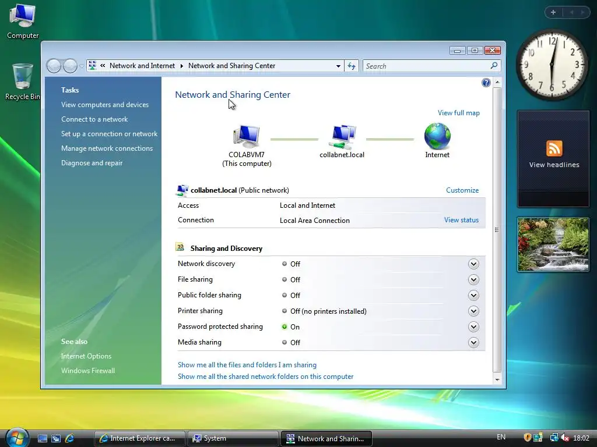Viewport: 597px width, 447px height.
Task: Click the scrollbar down arrow
Action: pos(497,379)
